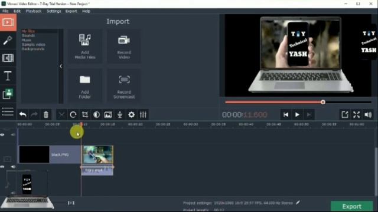This screenshot has height=212, width=378.
Task: Click Add Media Files
Action: coord(85,47)
